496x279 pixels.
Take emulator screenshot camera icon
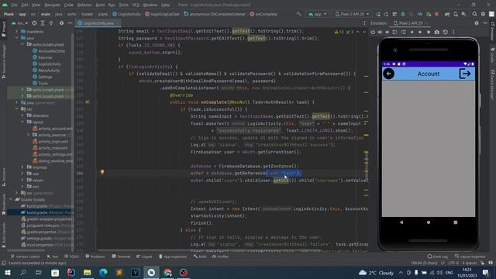pyautogui.click(x=437, y=32)
